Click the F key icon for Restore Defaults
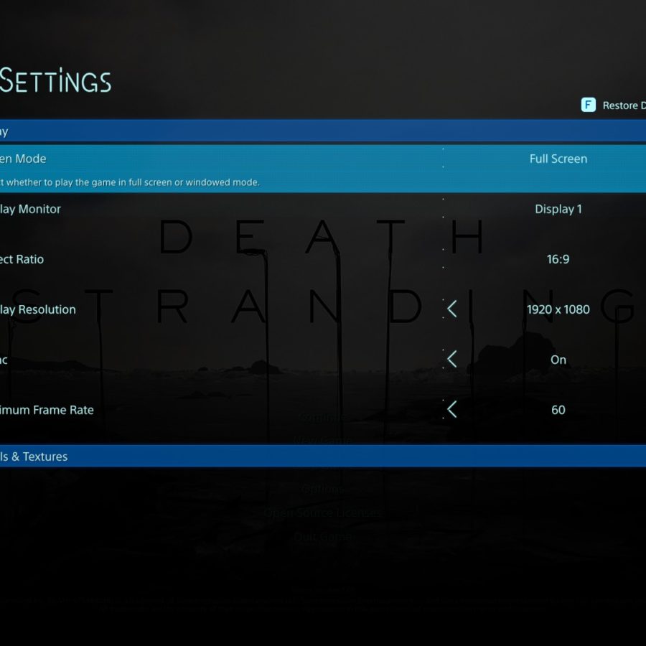 pyautogui.click(x=588, y=105)
